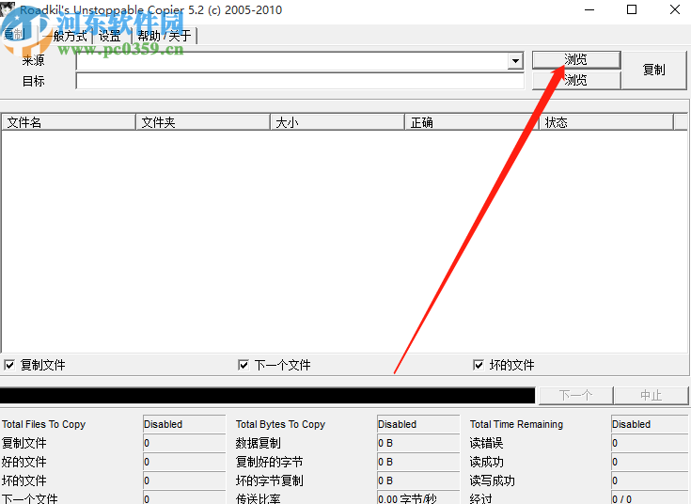Image resolution: width=691 pixels, height=504 pixels.
Task: Sort list by 状态 column
Action: click(606, 122)
